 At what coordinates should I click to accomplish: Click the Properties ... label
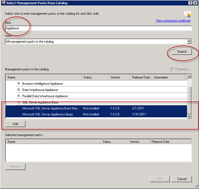tap(183, 69)
